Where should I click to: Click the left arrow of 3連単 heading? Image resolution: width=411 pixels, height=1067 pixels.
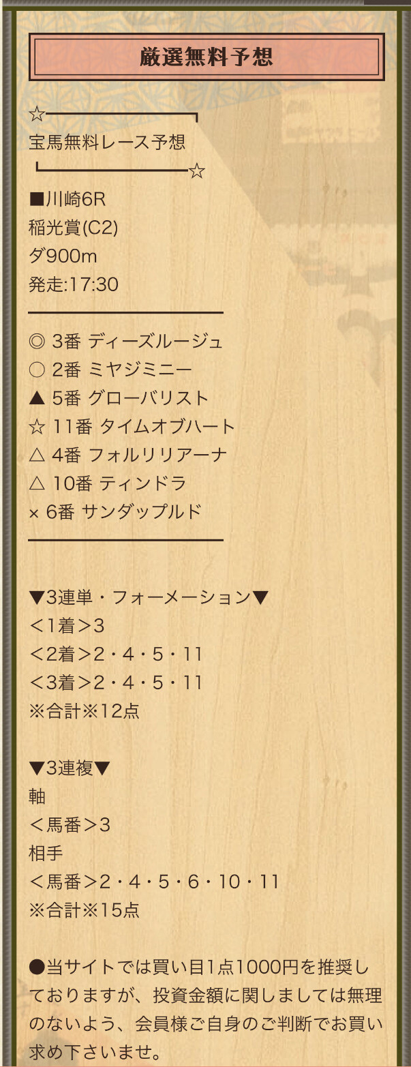(37, 598)
